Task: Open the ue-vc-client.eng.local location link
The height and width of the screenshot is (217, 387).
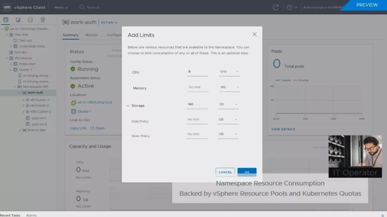Action: (x=95, y=102)
